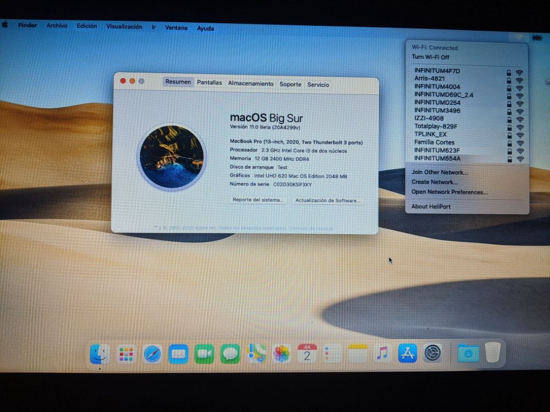Connect to Familia Cortes network
This screenshot has height=412, width=550.
(x=467, y=143)
